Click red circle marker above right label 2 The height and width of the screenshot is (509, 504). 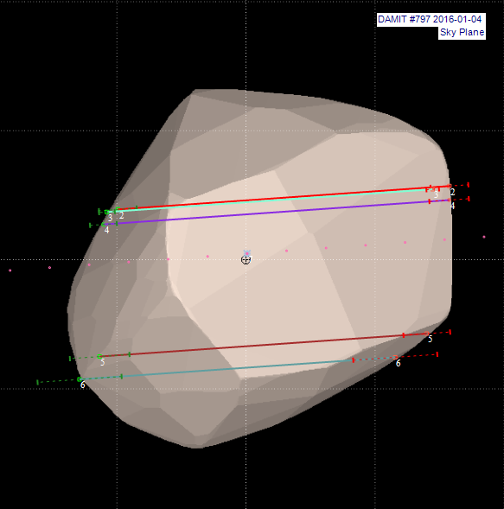point(450,186)
